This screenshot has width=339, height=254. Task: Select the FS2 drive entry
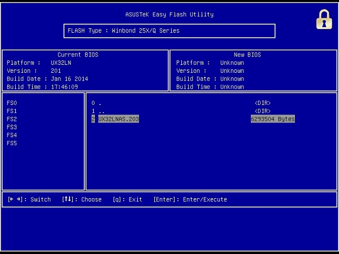12,119
